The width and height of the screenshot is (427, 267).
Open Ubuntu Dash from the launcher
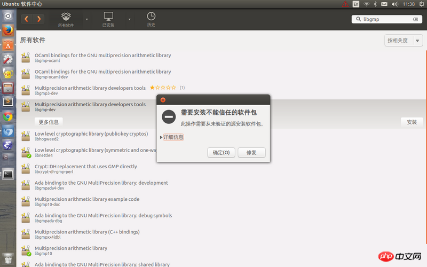[8, 16]
